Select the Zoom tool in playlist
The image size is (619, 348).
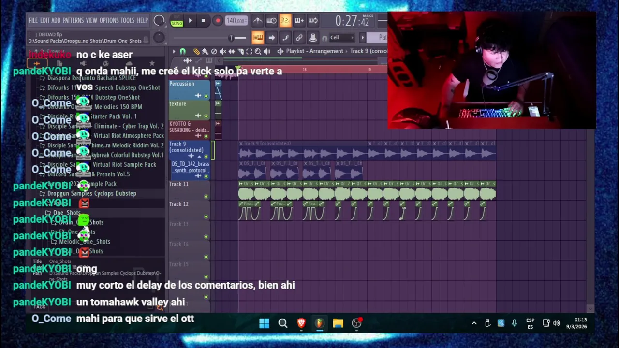pos(258,51)
